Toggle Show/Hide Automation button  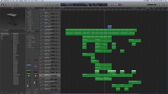pyautogui.click(x=58, y=8)
